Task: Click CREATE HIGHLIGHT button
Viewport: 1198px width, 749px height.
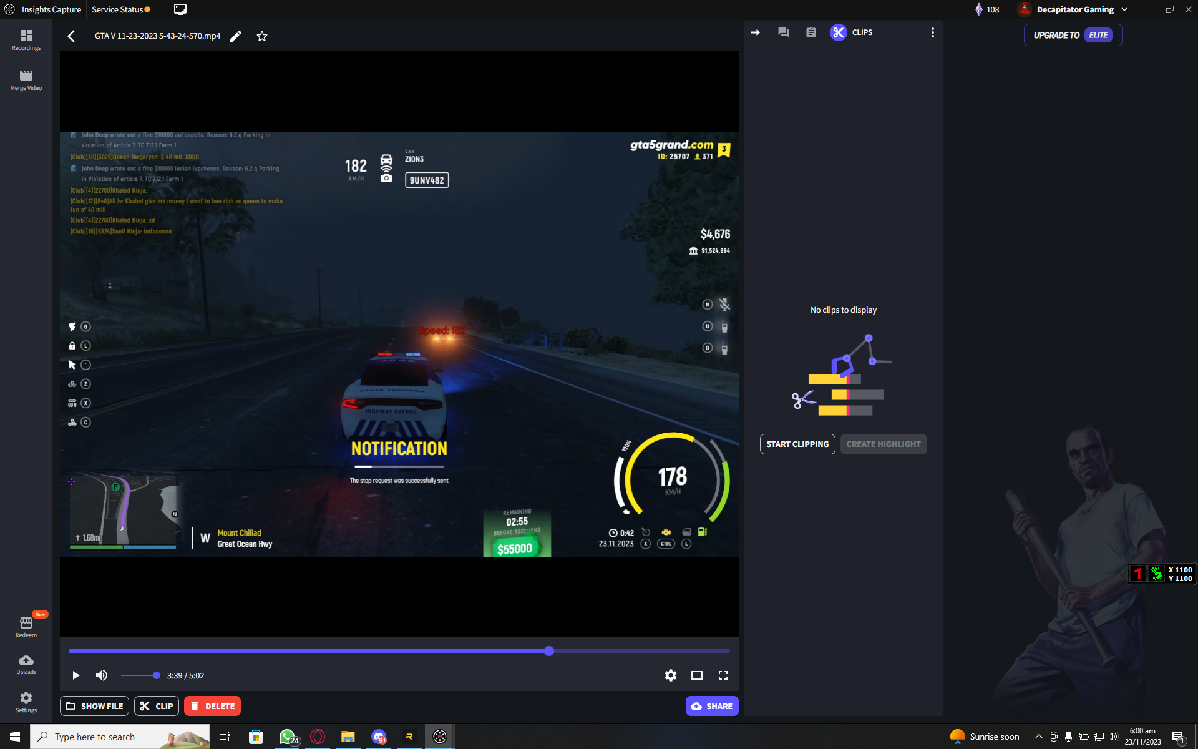Action: (x=884, y=444)
